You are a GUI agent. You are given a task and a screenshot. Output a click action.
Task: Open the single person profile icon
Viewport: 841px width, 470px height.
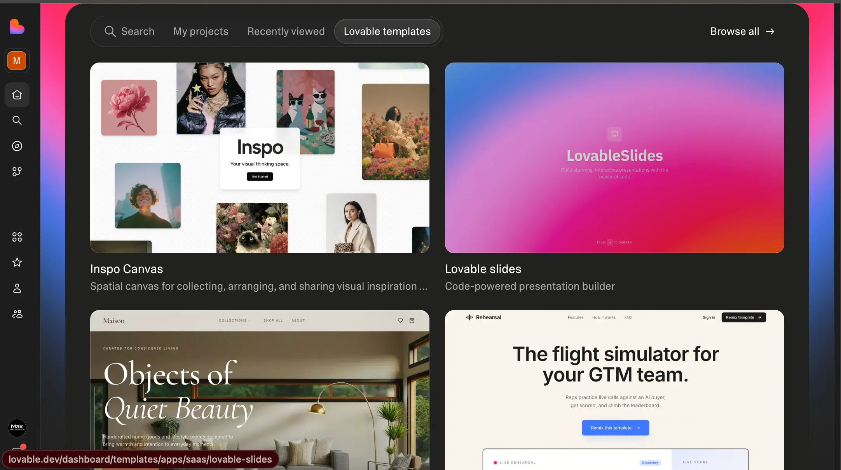[17, 288]
